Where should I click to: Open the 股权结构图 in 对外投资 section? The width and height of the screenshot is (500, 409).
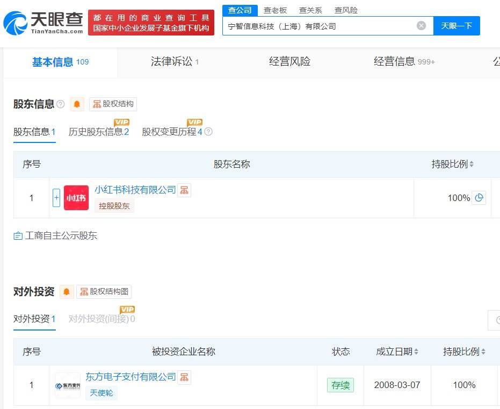(103, 291)
